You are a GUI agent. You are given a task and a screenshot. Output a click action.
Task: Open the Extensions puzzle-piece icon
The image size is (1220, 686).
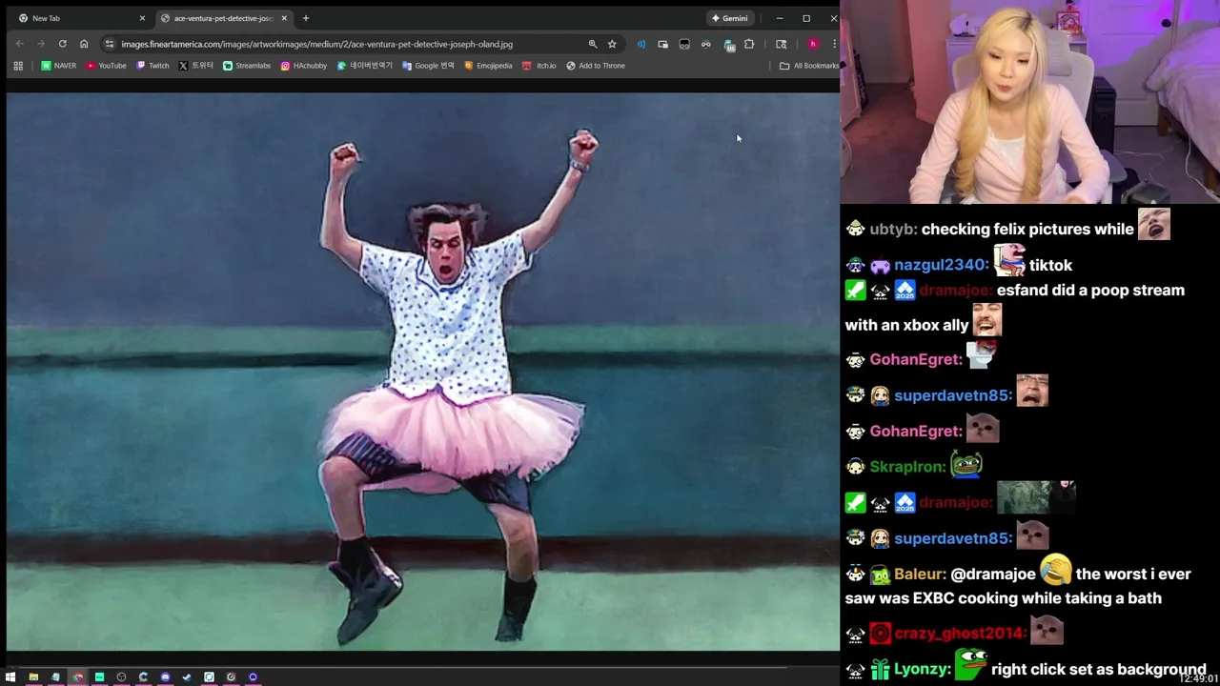click(749, 44)
